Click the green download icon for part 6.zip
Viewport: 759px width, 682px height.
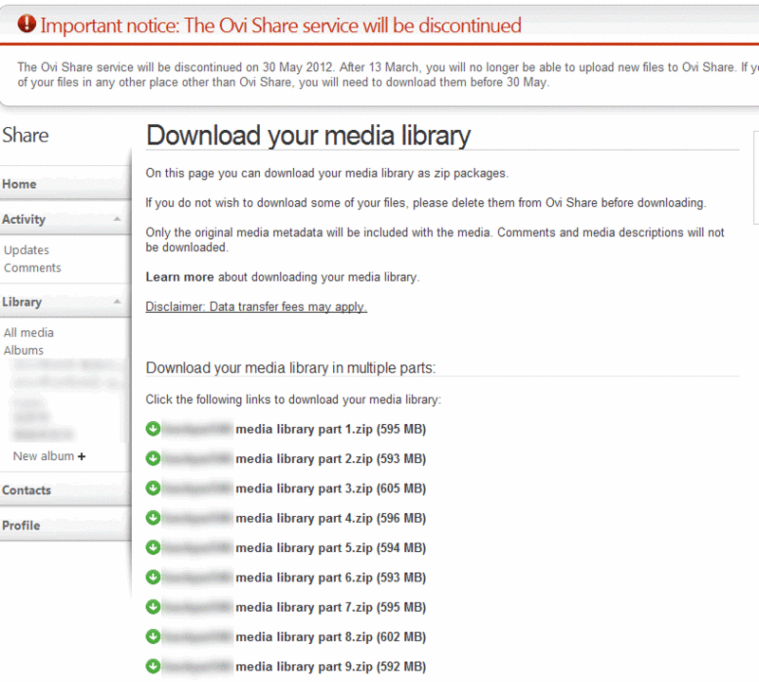[153, 578]
